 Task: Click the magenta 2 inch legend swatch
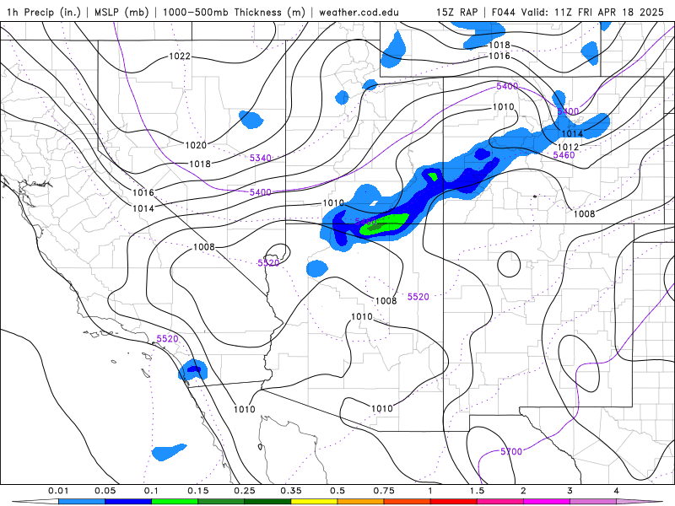point(547,502)
